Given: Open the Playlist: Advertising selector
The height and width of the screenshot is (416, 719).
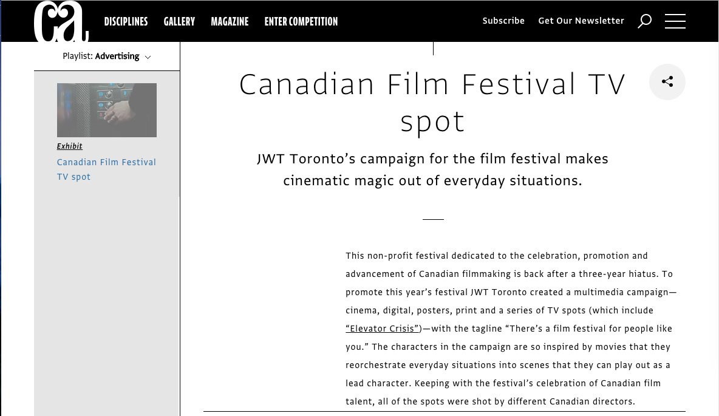Looking at the screenshot, I should click(107, 56).
